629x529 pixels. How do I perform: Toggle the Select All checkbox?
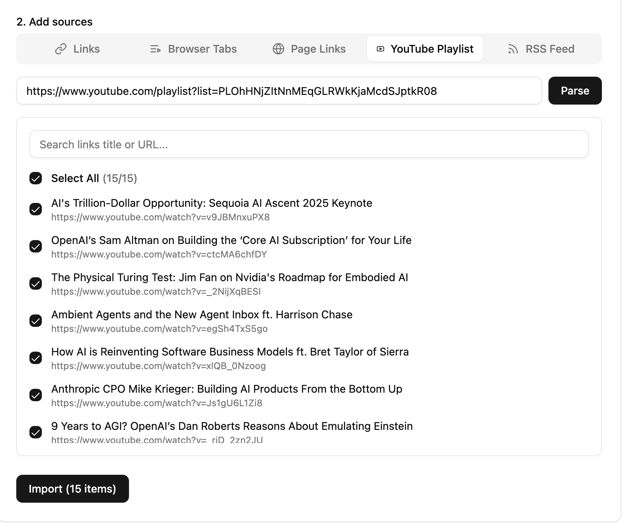point(36,178)
